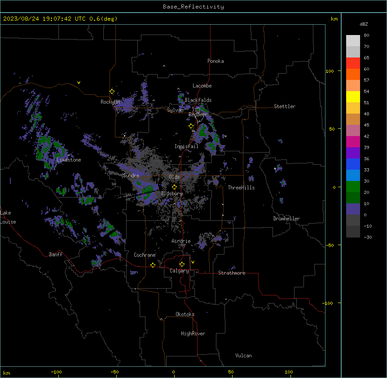Click the 100 tick on right km axis
Image resolution: width=387 pixels, height=378 pixels.
(330, 71)
